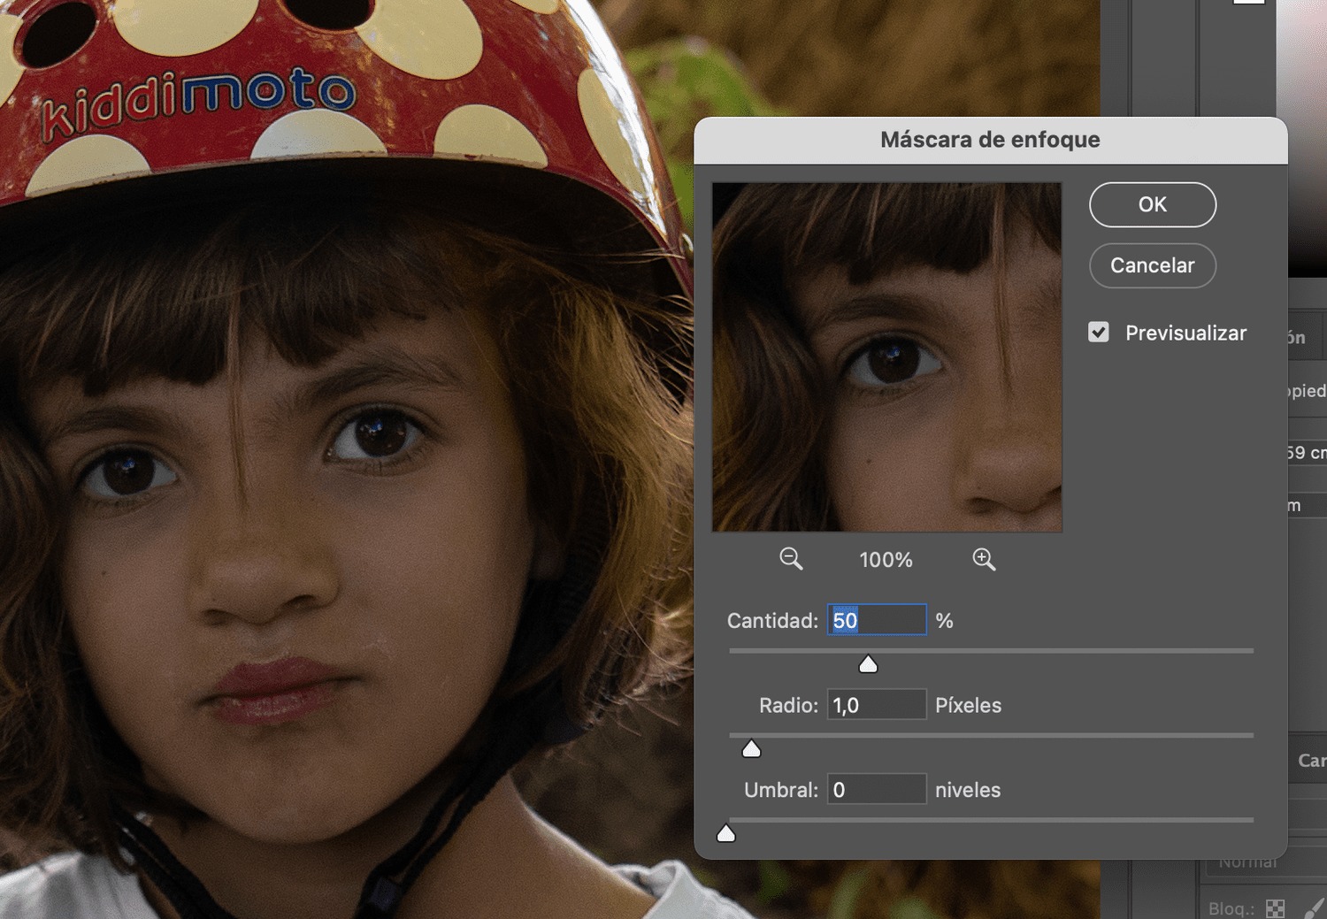The width and height of the screenshot is (1327, 919).
Task: Zoom in the dialog preview
Action: pyautogui.click(x=984, y=559)
